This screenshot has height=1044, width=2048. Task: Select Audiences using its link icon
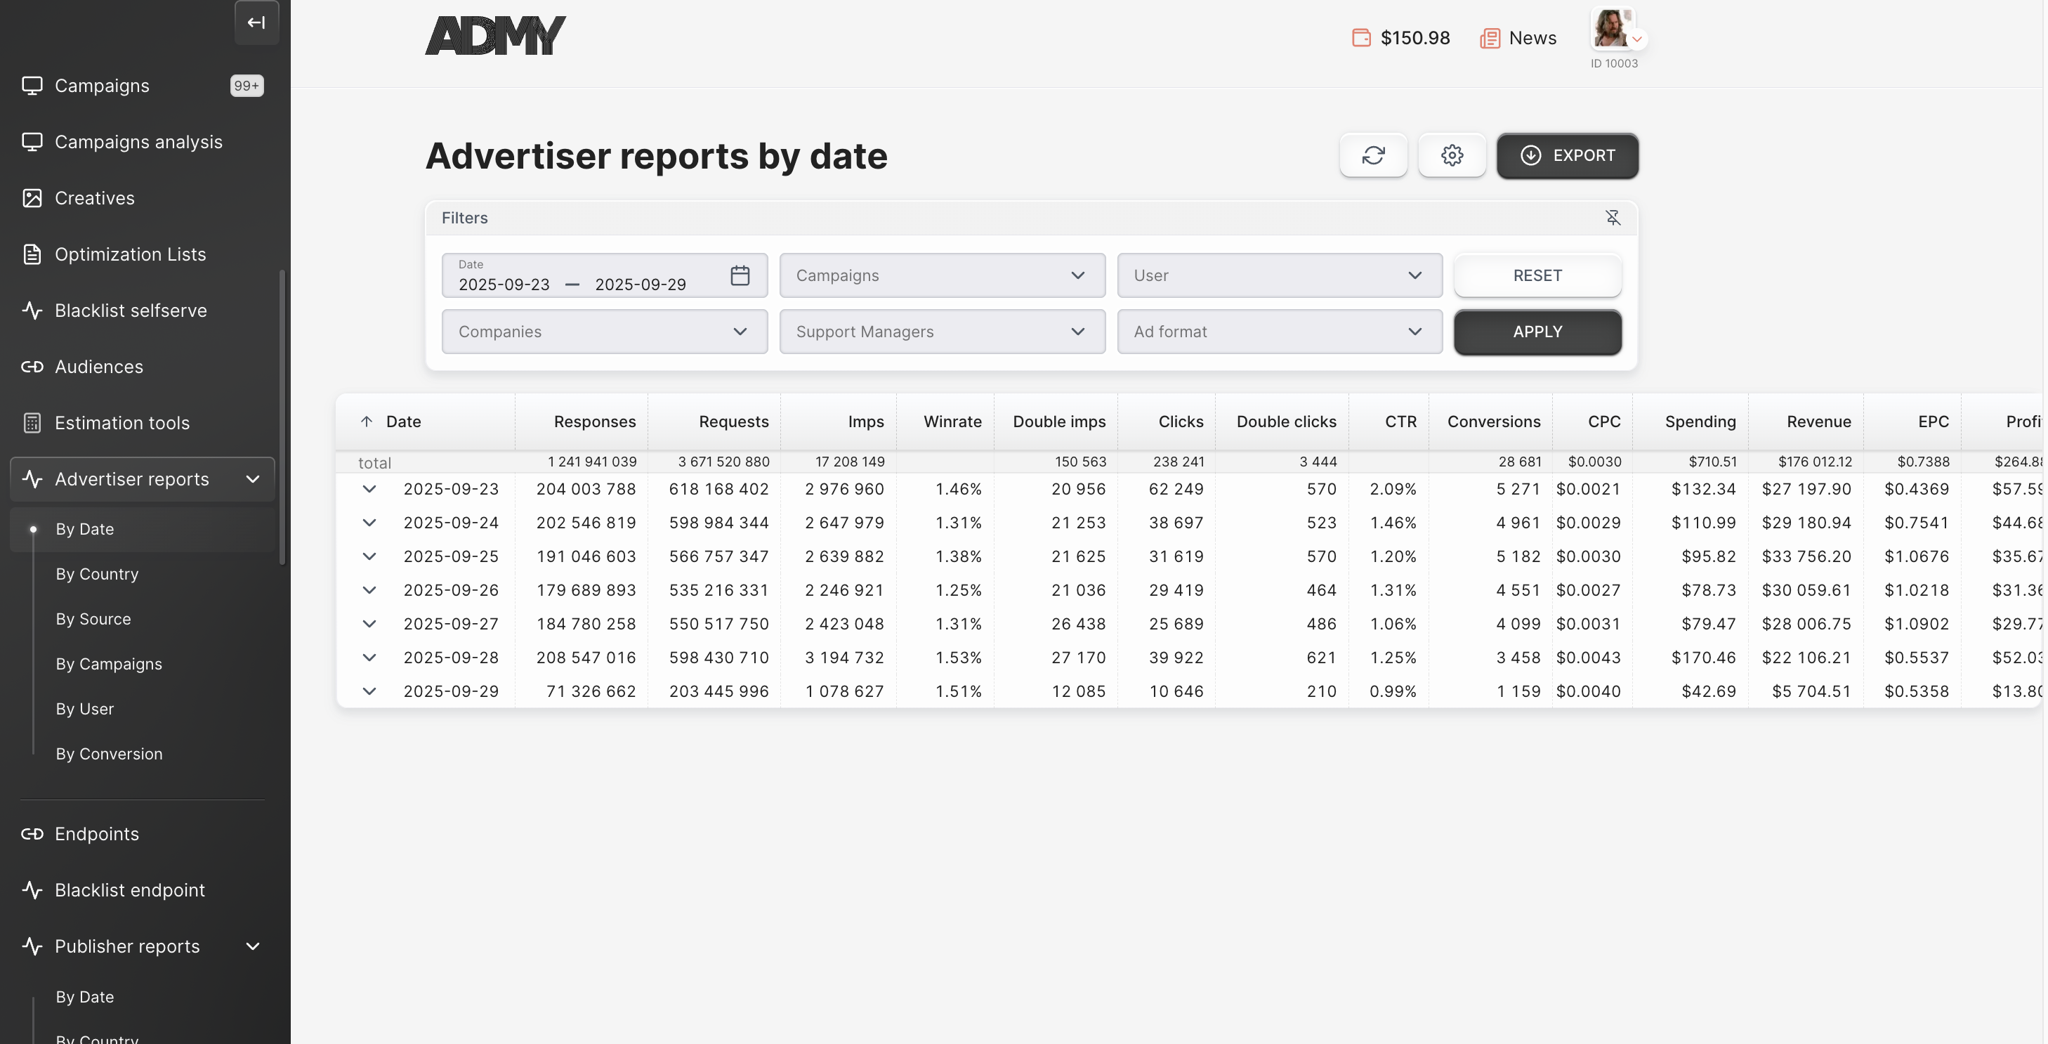32,367
